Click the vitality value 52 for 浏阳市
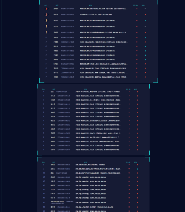Viewport: 185px width, 212px height. (x=136, y=9)
